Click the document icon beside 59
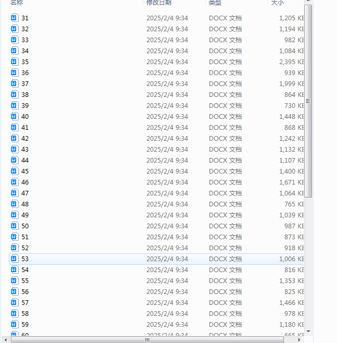 pyautogui.click(x=14, y=324)
